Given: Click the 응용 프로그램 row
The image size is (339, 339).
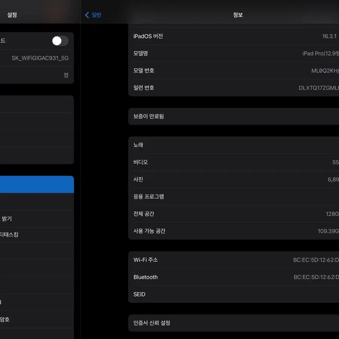Looking at the screenshot, I should [x=234, y=197].
